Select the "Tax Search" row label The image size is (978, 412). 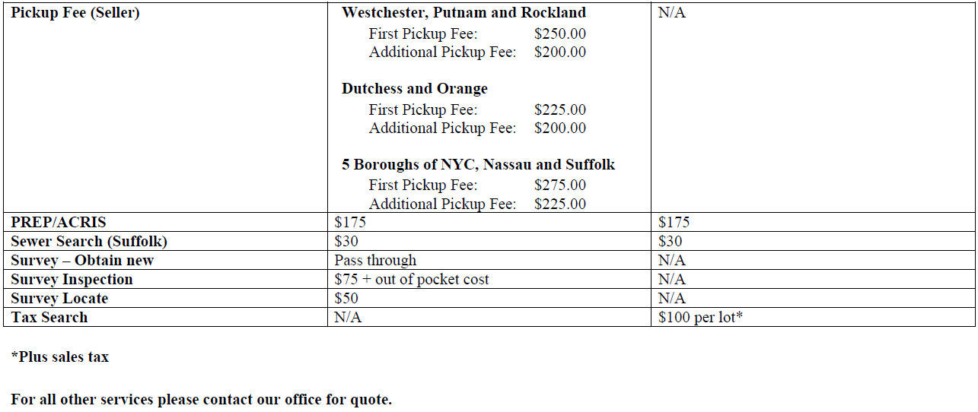pos(49,318)
